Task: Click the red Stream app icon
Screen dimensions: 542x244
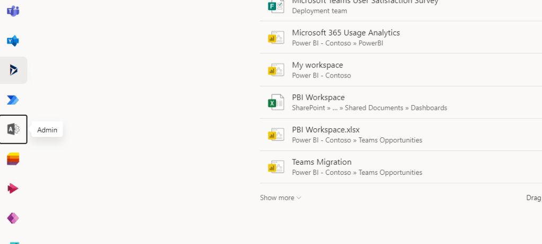Action: (x=13, y=189)
